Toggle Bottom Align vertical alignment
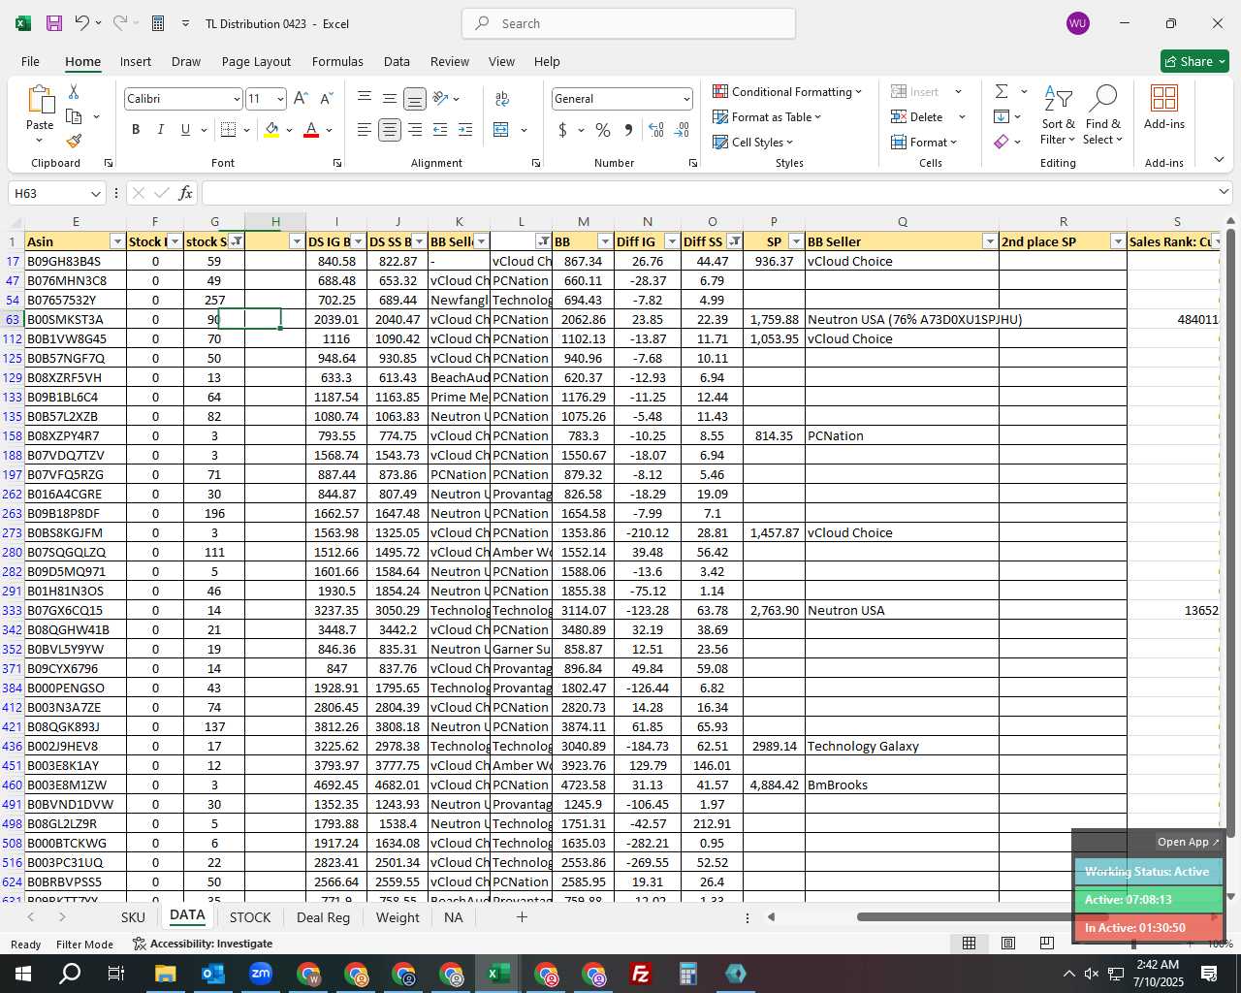Viewport: 1241px width, 993px height. click(x=415, y=99)
